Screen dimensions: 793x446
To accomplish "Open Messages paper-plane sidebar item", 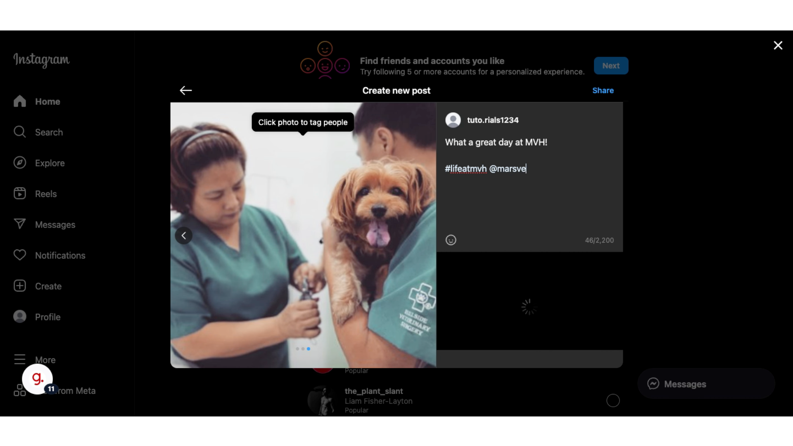I will click(x=19, y=224).
